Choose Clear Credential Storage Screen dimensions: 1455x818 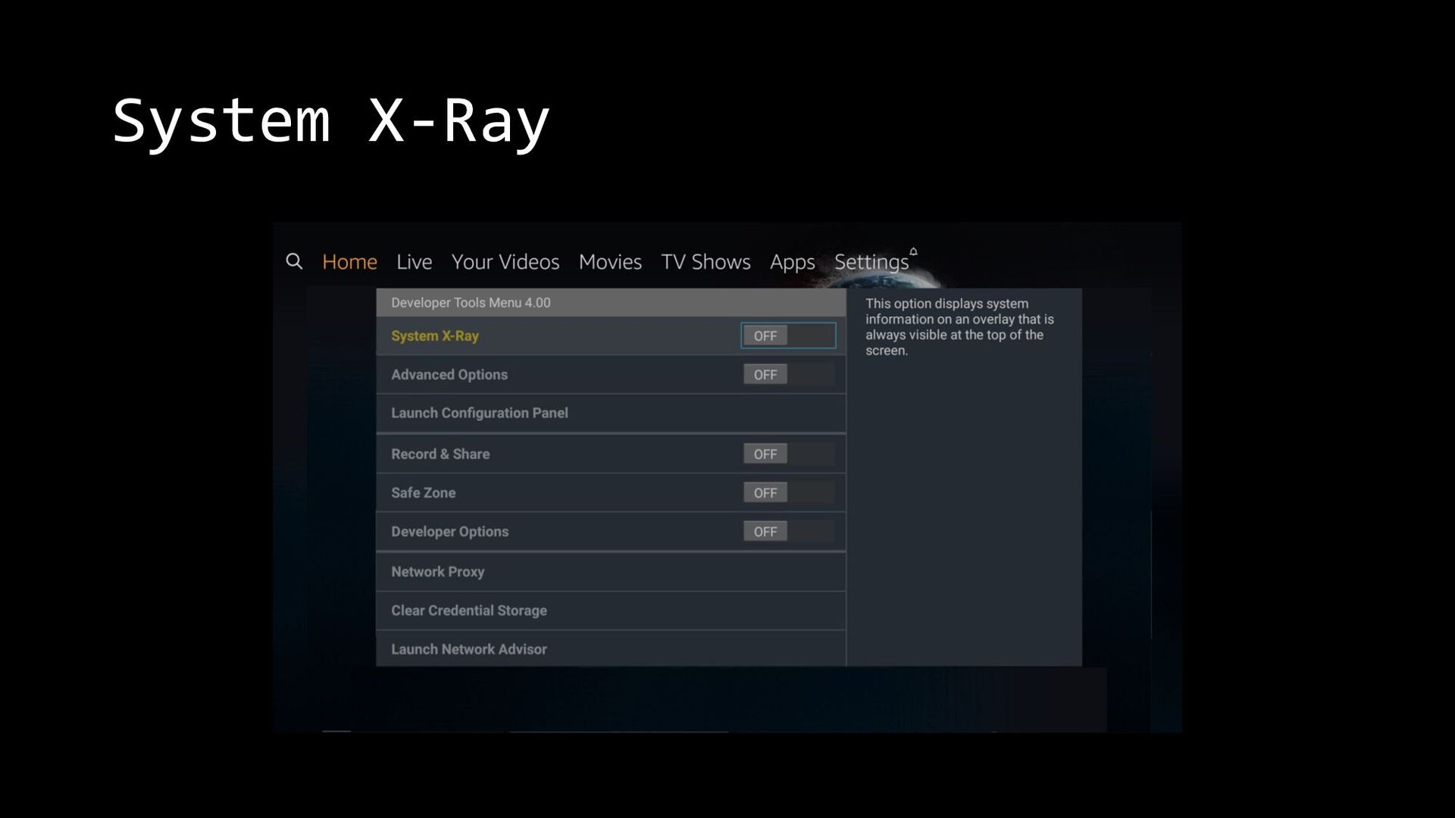(x=611, y=610)
